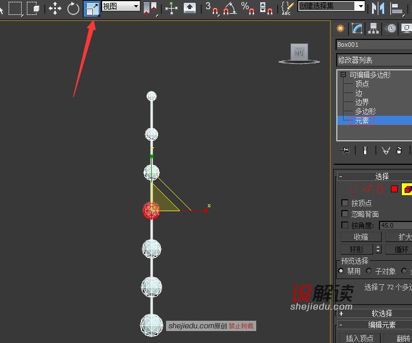Click the Select and Scale tool
The height and width of the screenshot is (343, 412).
[92, 9]
